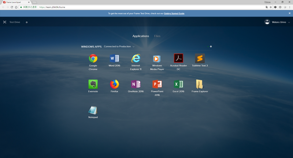The height and width of the screenshot is (158, 293).
Task: Select the Applications tab
Action: click(141, 36)
